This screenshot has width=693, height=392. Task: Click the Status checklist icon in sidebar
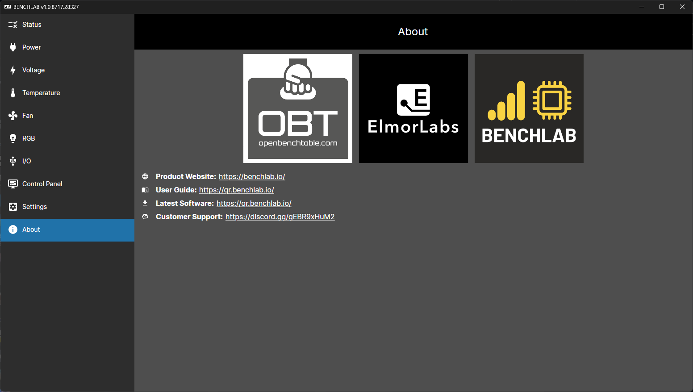coord(13,25)
